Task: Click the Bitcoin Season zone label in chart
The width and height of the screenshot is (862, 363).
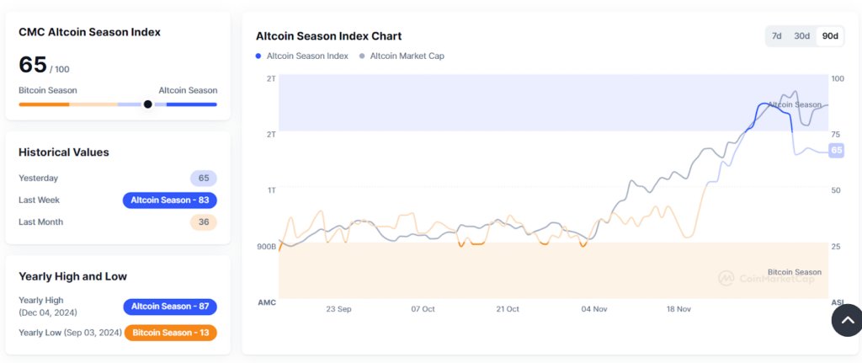Action: click(x=795, y=272)
